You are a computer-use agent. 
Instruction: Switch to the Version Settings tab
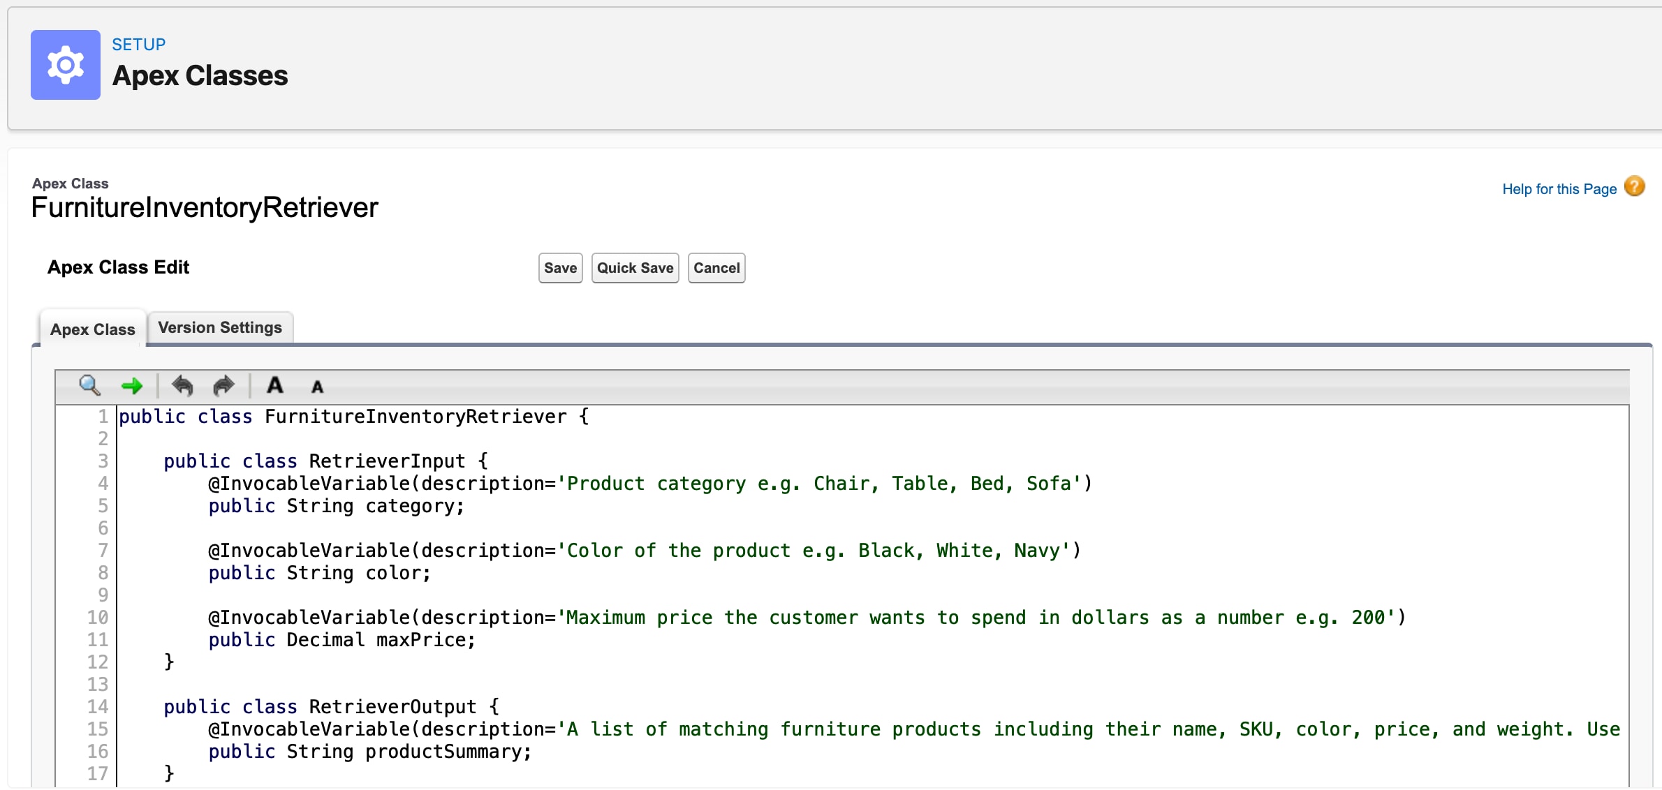coord(220,327)
